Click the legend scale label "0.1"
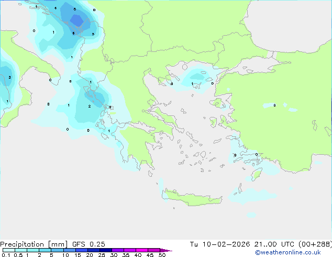 (x=6, y=255)
